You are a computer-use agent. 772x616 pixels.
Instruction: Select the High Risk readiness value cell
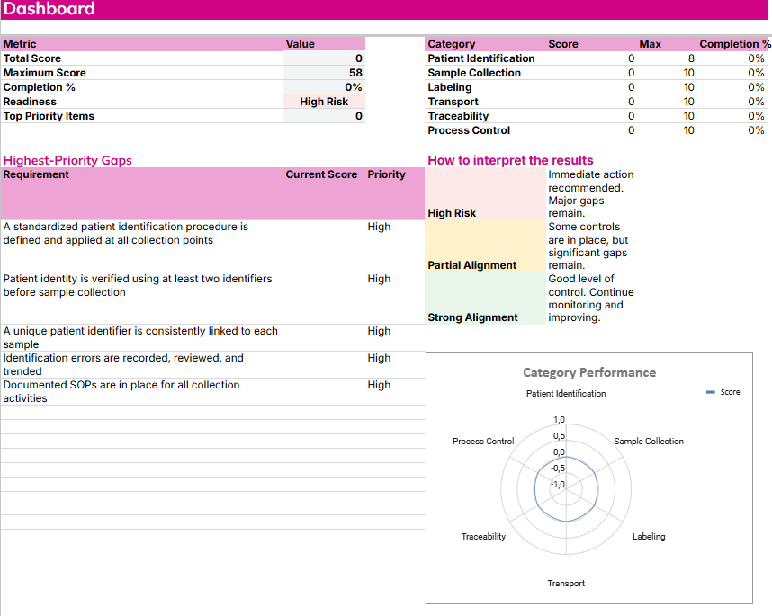coord(324,102)
